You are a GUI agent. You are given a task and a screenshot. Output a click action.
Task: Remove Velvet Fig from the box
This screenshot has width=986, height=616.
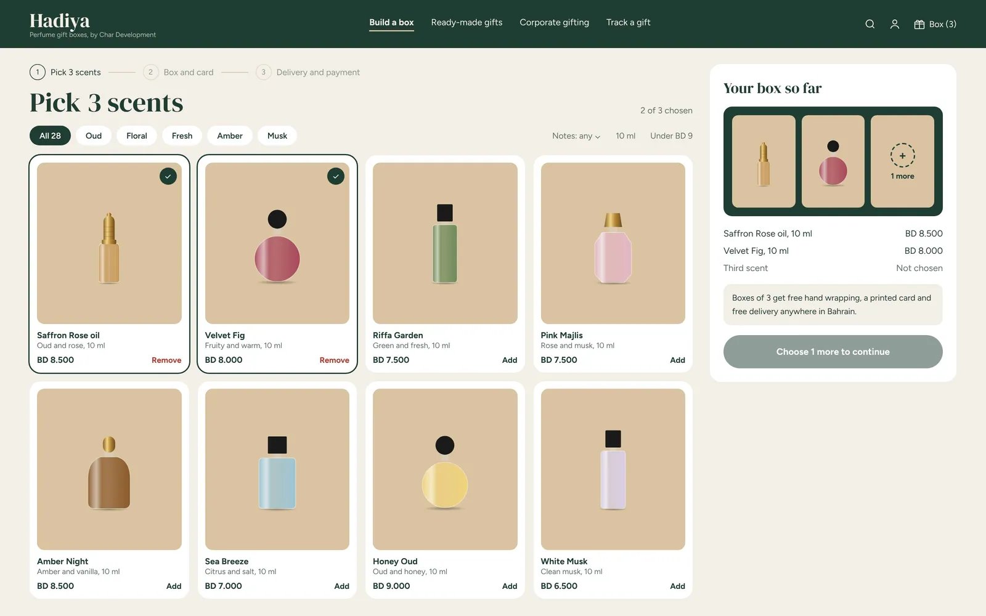click(x=334, y=360)
